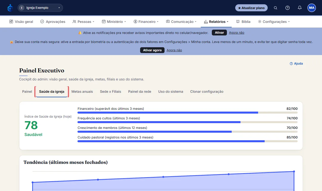Expand the Comunicação menu chevron
Image resolution: width=322 pixels, height=191 pixels.
click(196, 22)
